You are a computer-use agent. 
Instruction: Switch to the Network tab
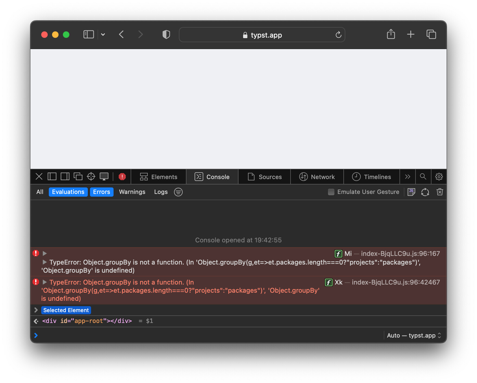pos(317,177)
